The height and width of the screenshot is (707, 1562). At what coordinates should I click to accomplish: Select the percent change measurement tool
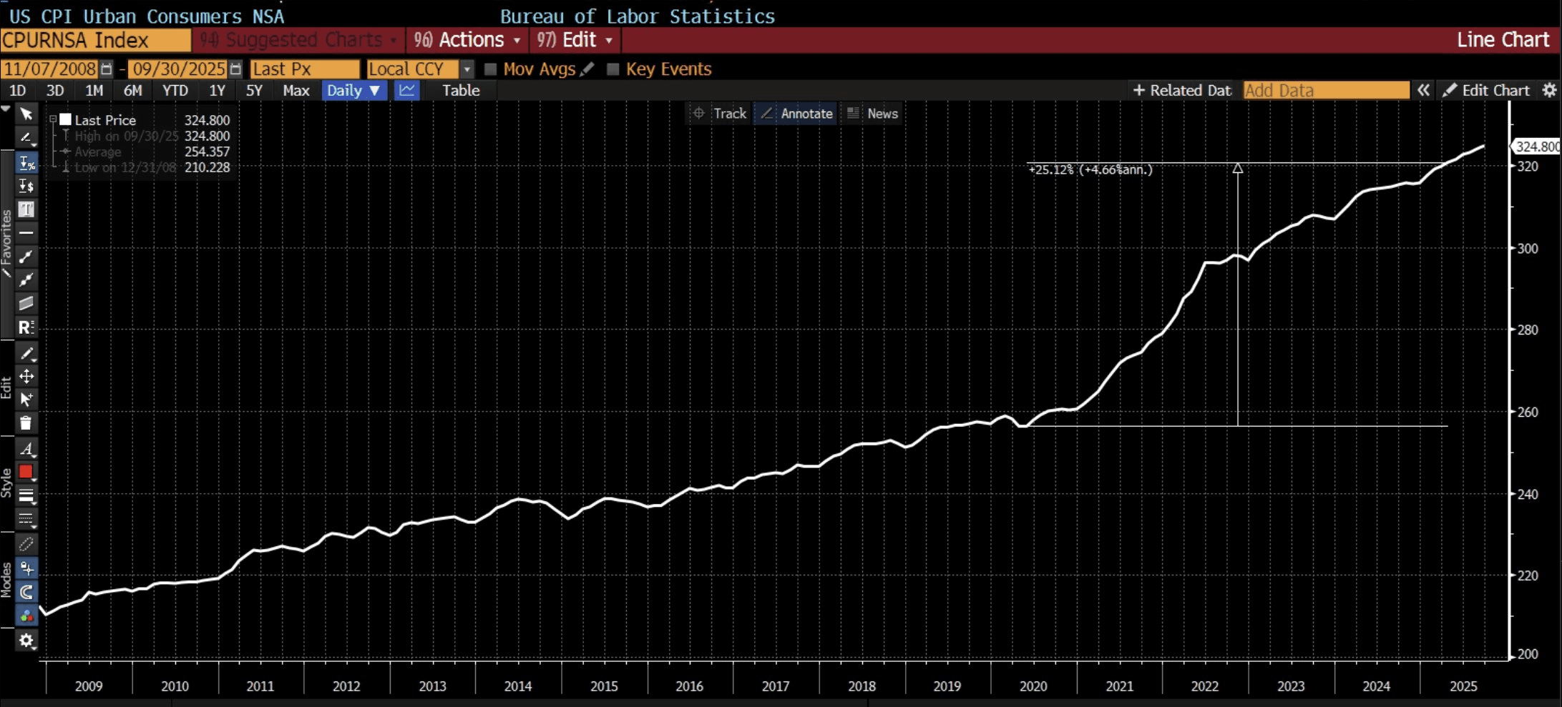click(26, 163)
